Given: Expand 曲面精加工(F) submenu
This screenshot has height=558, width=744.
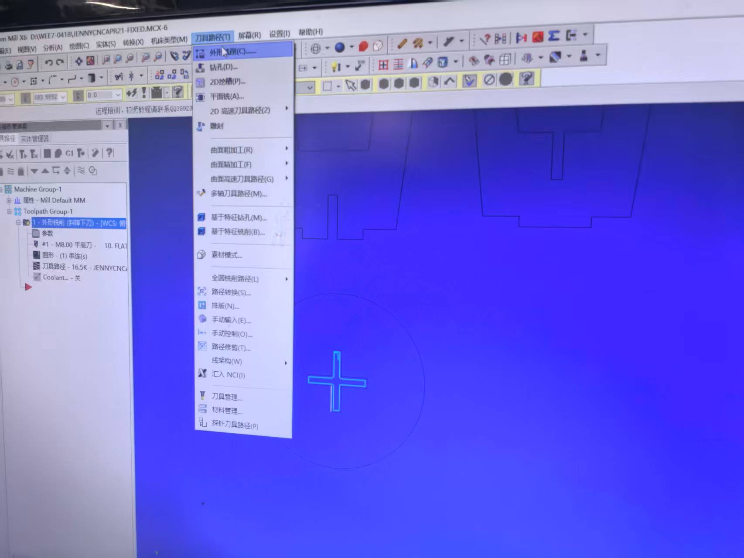Looking at the screenshot, I should click(x=243, y=164).
